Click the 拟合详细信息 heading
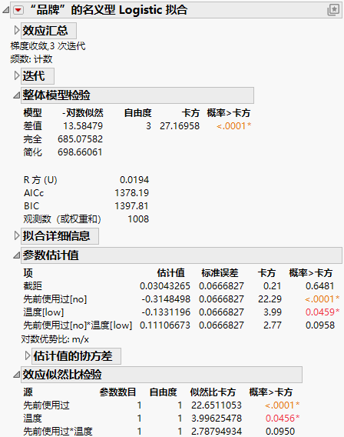 pos(60,236)
